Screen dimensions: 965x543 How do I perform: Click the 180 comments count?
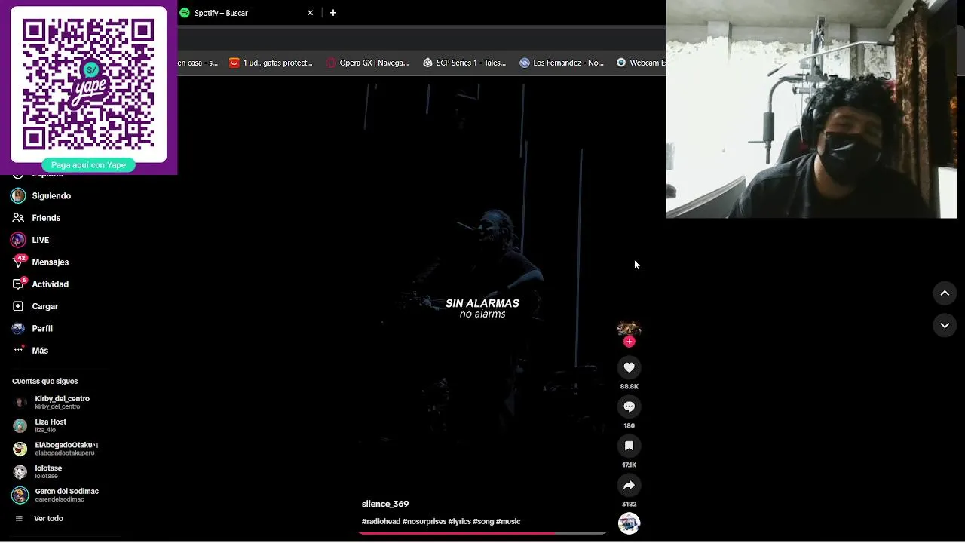tap(629, 425)
